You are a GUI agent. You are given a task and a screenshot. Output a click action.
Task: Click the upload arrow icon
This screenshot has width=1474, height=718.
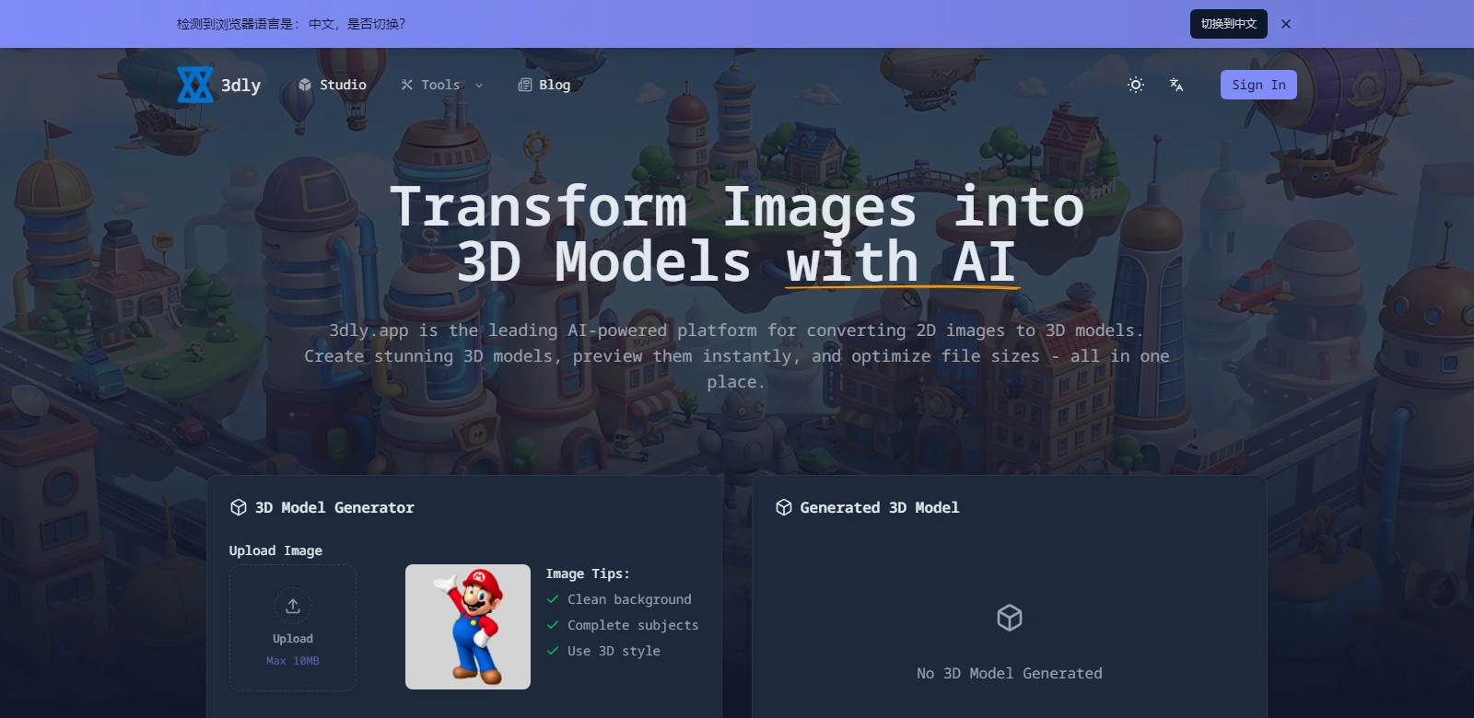(x=293, y=606)
